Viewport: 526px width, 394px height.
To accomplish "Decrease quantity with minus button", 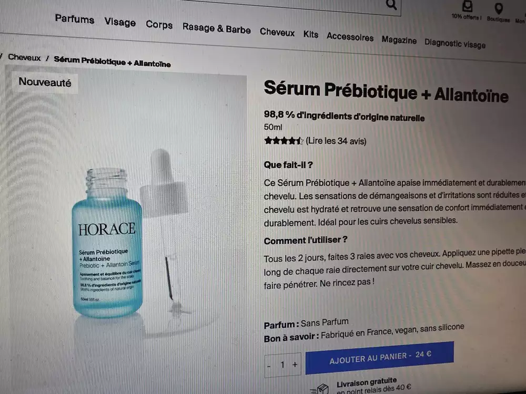I will pyautogui.click(x=269, y=366).
